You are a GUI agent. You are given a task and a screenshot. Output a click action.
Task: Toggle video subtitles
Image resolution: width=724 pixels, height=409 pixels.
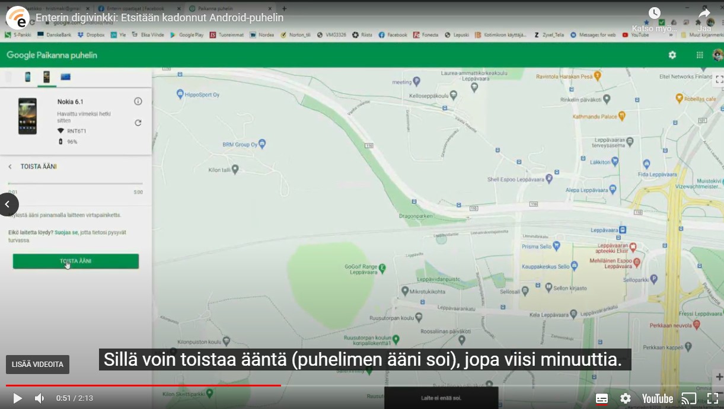(602, 398)
